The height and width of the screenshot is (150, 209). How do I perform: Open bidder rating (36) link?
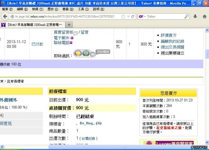point(99,123)
